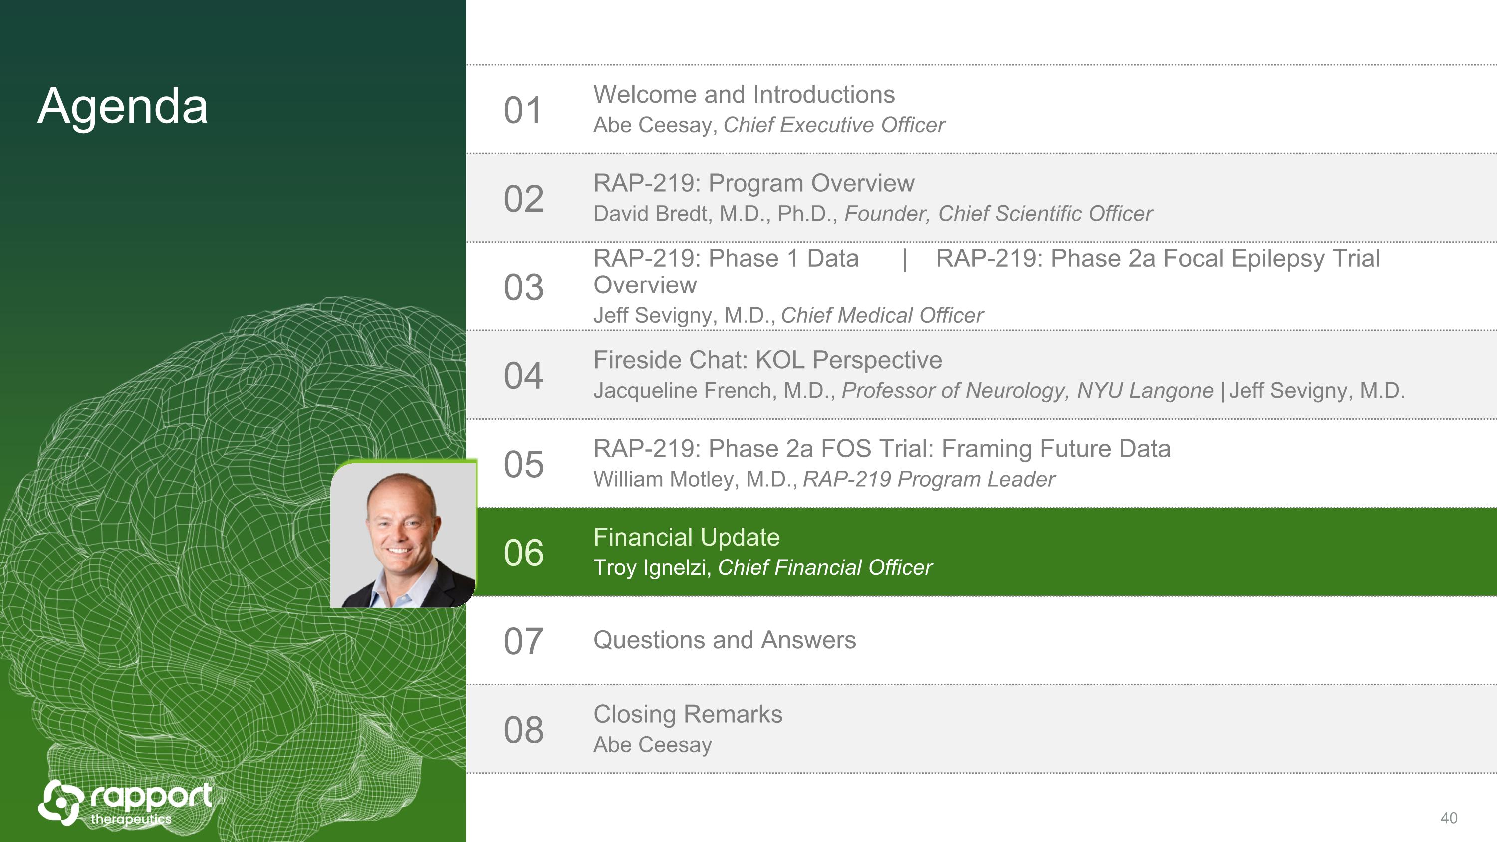The width and height of the screenshot is (1497, 842).
Task: Select Jeff Sevigny, Chief Medical Officer line
Action: coord(787,315)
